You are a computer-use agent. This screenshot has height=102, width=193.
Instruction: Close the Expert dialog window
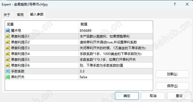pos(187,4)
